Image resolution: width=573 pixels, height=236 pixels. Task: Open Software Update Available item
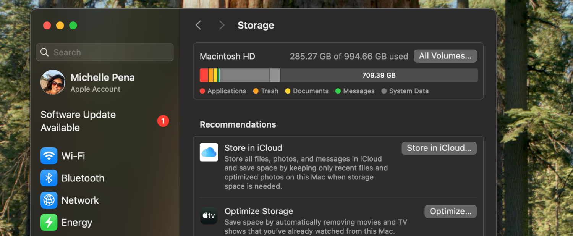coord(78,121)
